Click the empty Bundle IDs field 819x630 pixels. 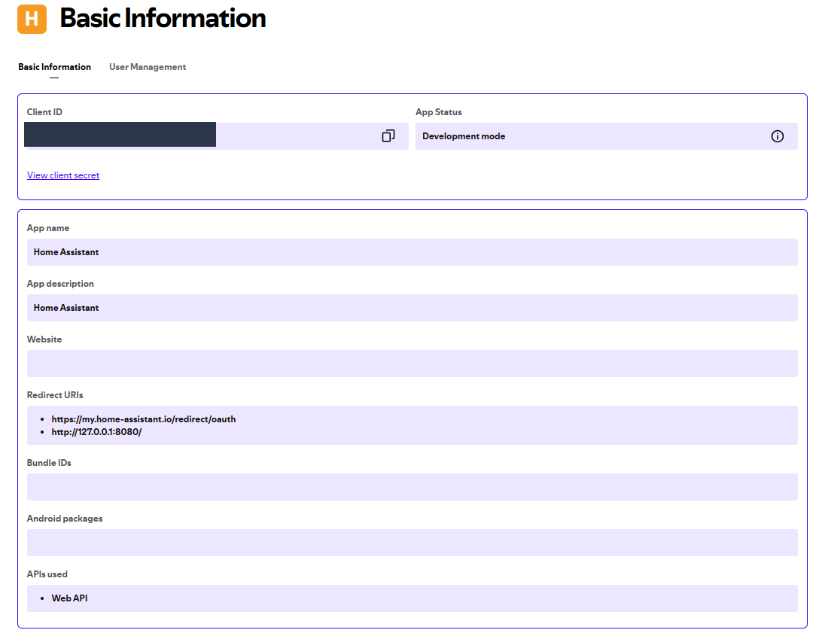[x=412, y=487]
